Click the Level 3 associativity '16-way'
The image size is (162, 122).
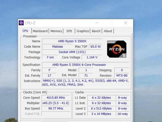123,114
